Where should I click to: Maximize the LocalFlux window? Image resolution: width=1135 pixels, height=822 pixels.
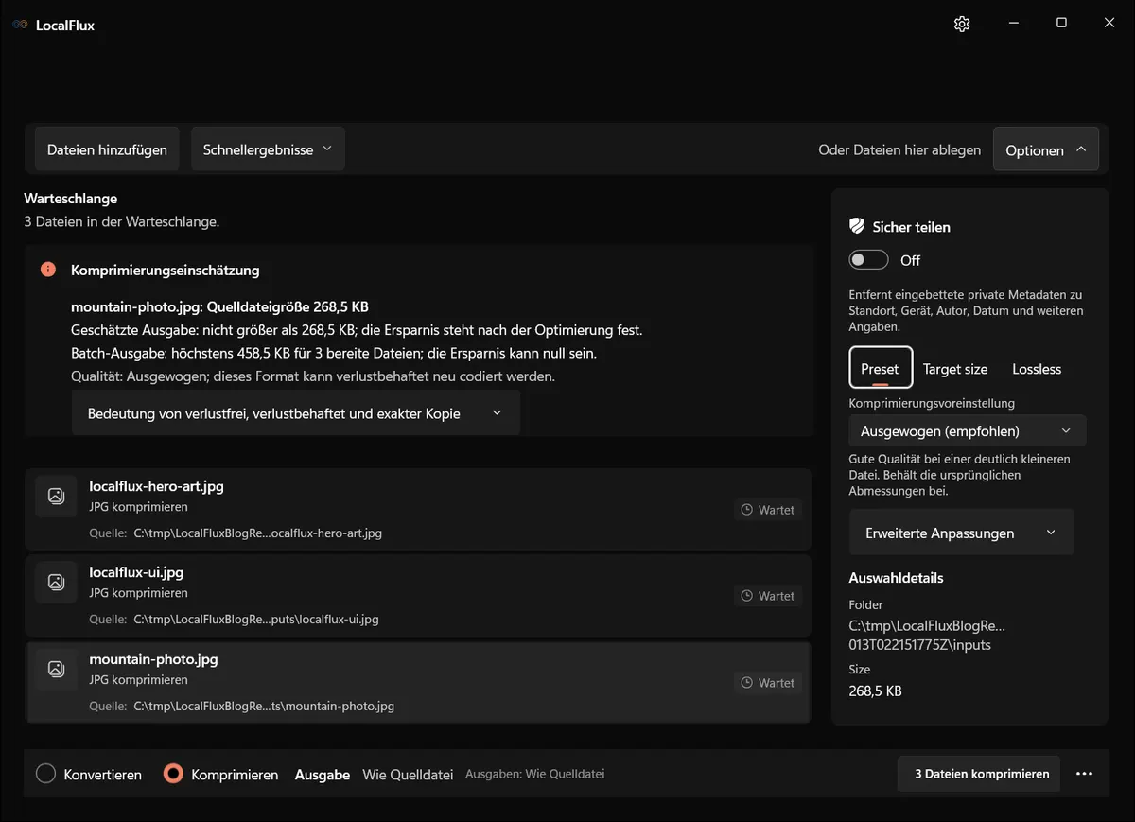click(x=1061, y=24)
